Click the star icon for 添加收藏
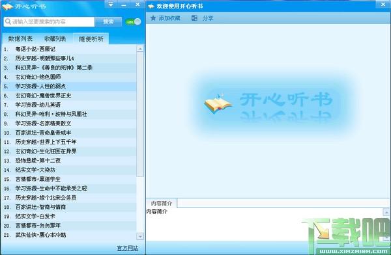Image resolution: width=391 pixels, height=255 pixels. [x=153, y=18]
